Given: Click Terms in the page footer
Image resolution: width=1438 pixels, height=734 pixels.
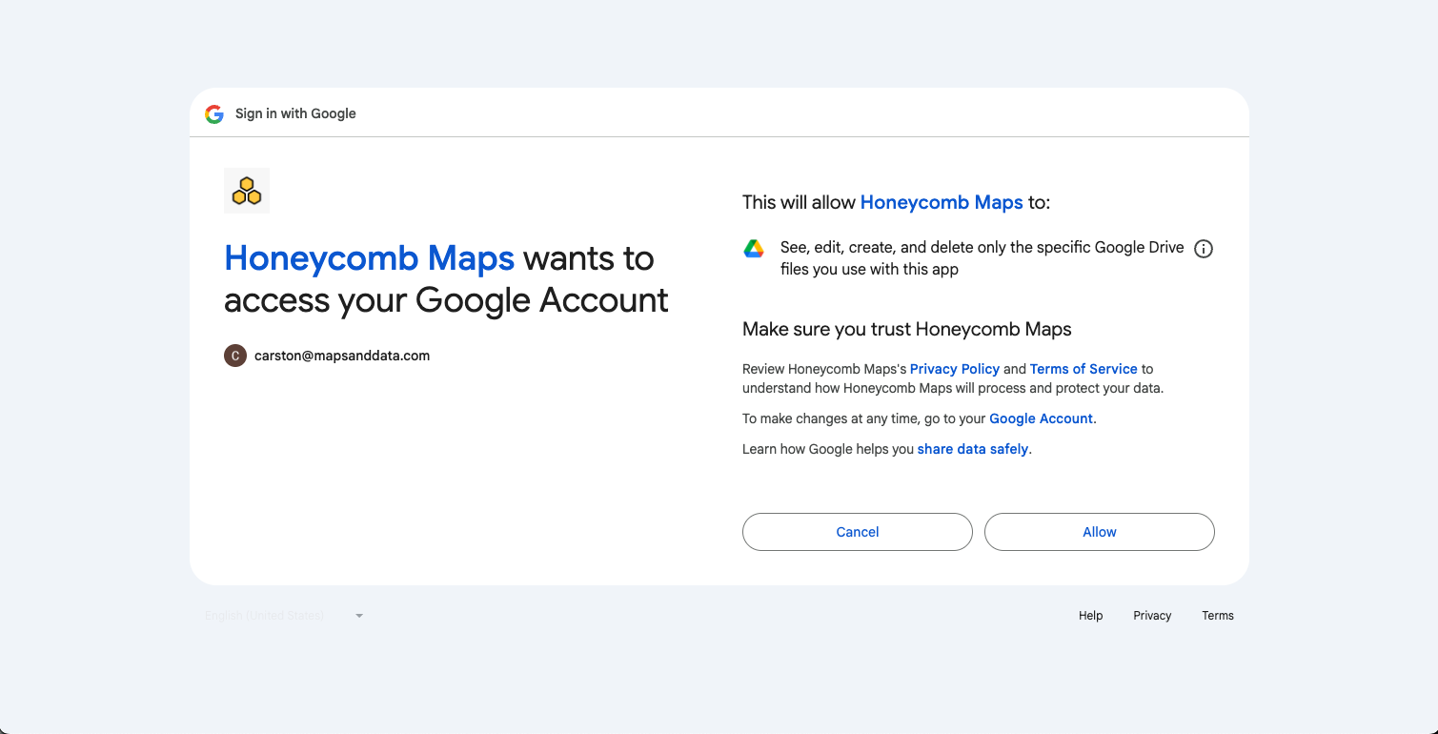Looking at the screenshot, I should tap(1217, 615).
